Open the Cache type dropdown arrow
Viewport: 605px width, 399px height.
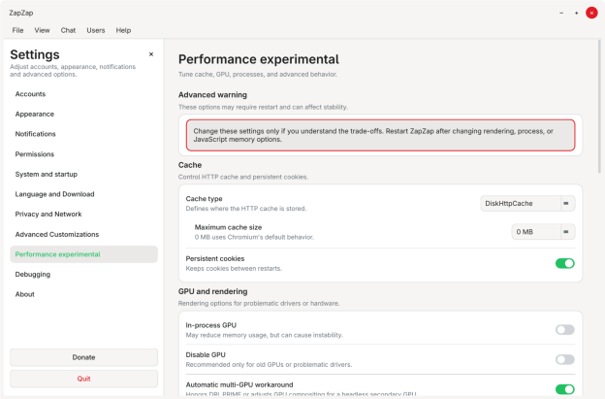pos(566,204)
